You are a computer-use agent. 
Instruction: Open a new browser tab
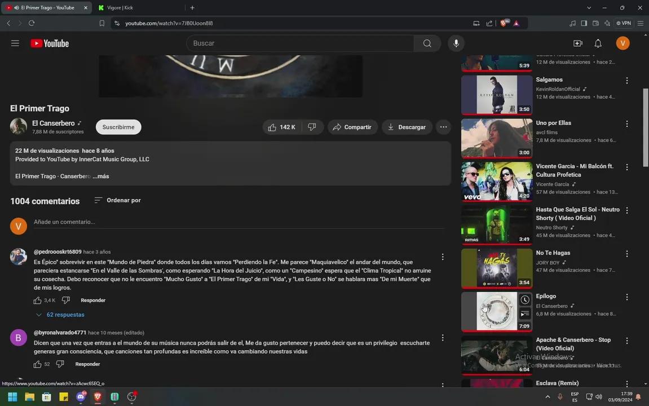[192, 7]
